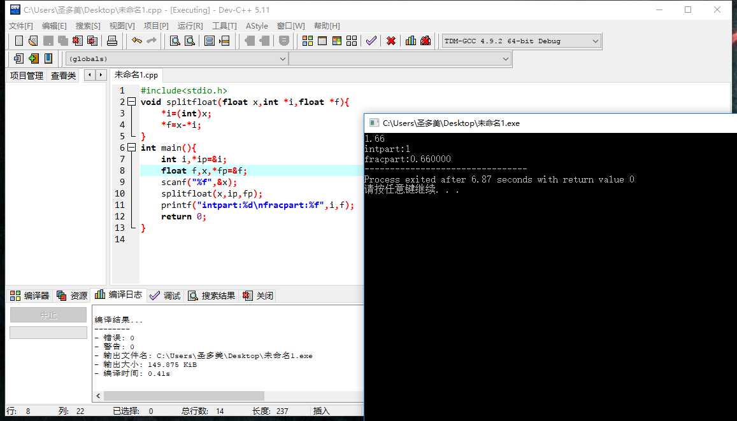Click the 关闭 bottom panel tab
This screenshot has width=737, height=421.
[x=257, y=296]
